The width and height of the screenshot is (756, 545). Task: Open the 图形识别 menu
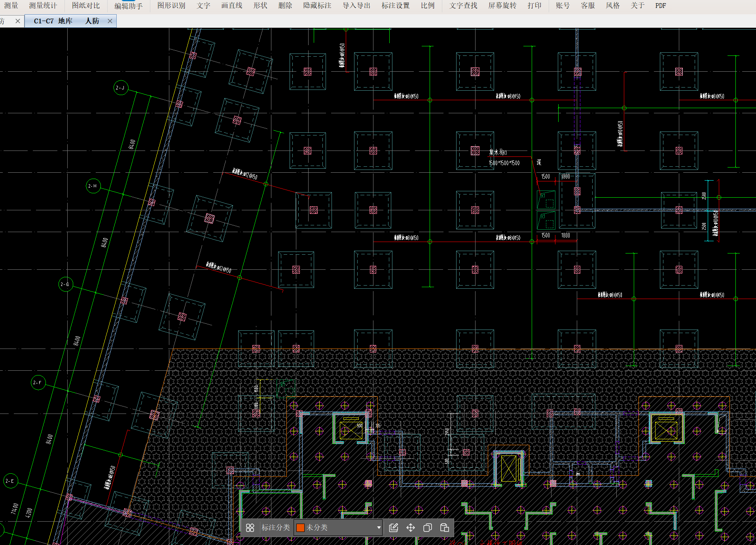click(x=171, y=6)
